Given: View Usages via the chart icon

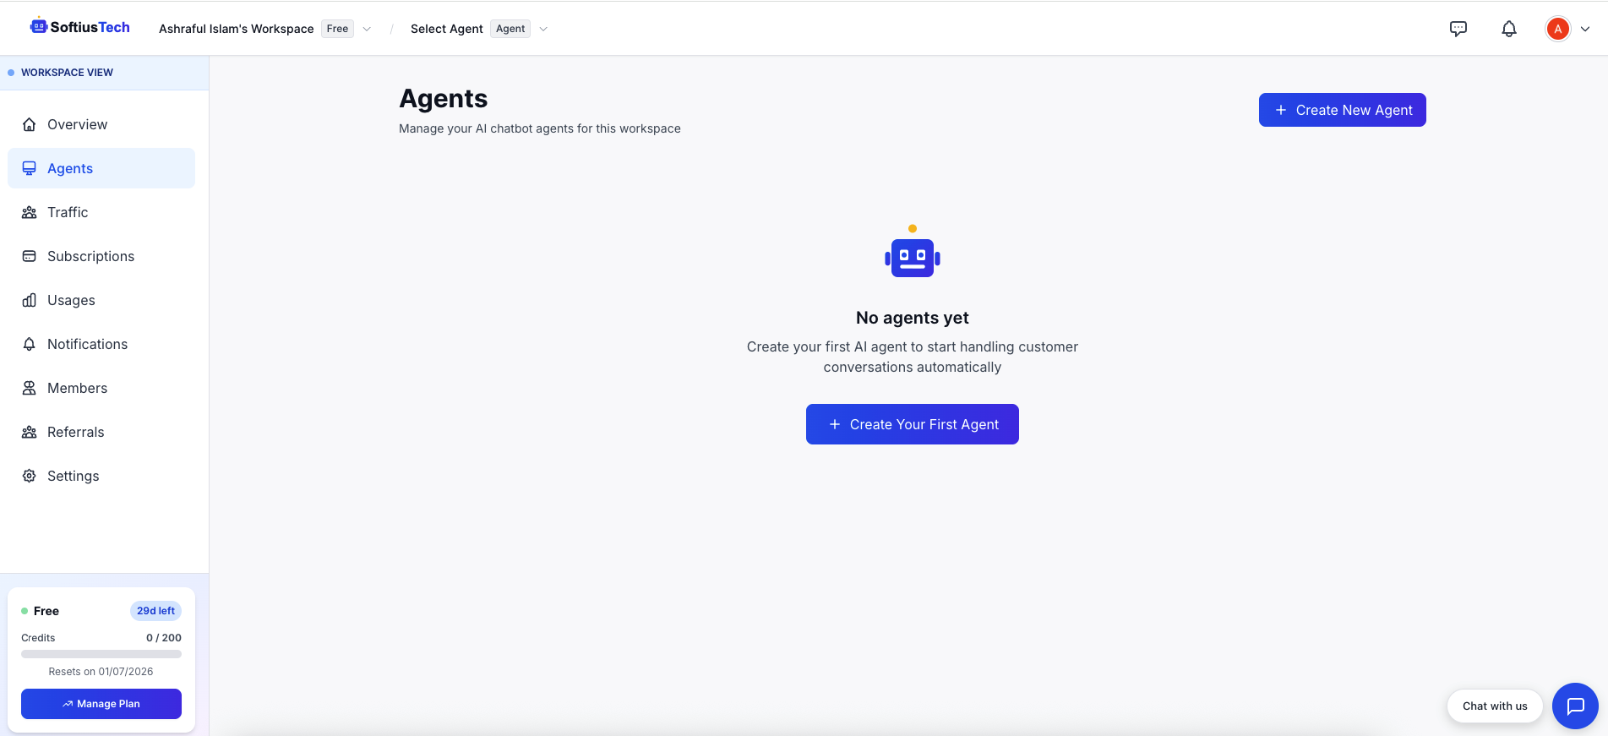Looking at the screenshot, I should pos(30,300).
